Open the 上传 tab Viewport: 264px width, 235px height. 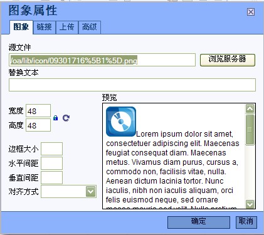[67, 27]
